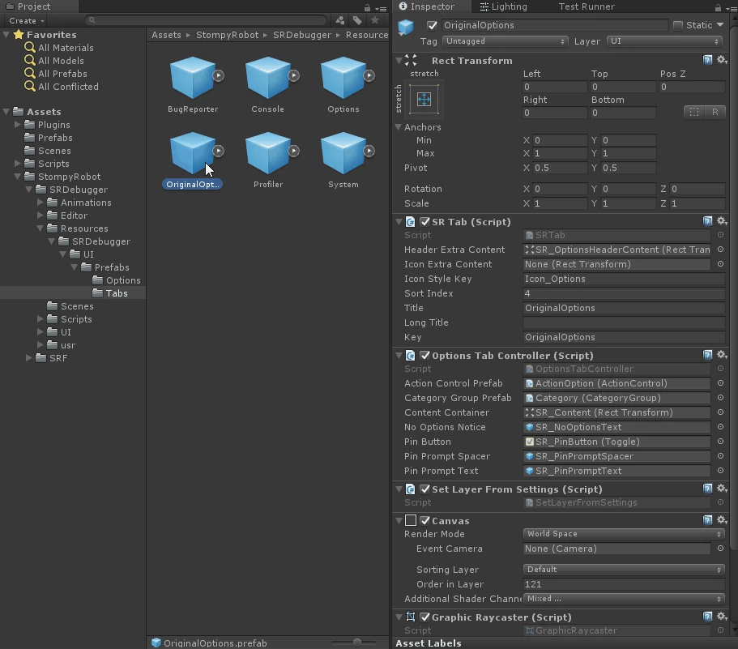Click search by label tag icon
Viewport: 738px width, 649px height.
point(357,20)
